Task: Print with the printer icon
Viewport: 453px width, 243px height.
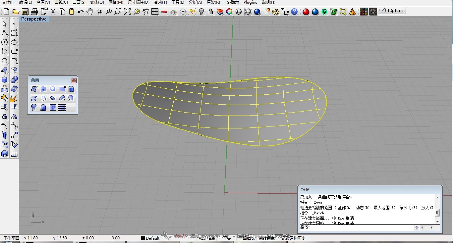Action: click(34, 12)
